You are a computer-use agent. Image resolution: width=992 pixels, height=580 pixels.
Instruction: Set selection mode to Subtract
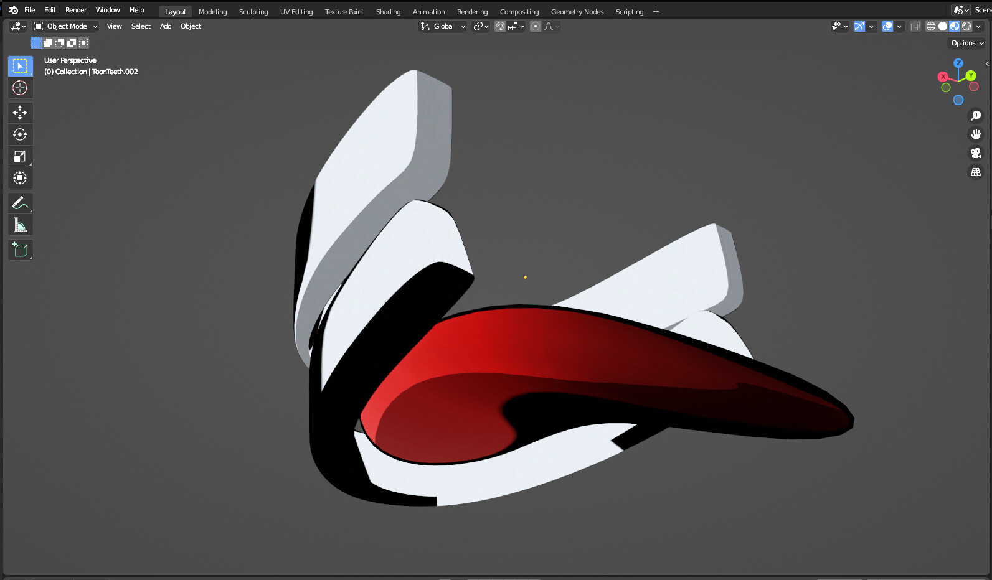60,43
